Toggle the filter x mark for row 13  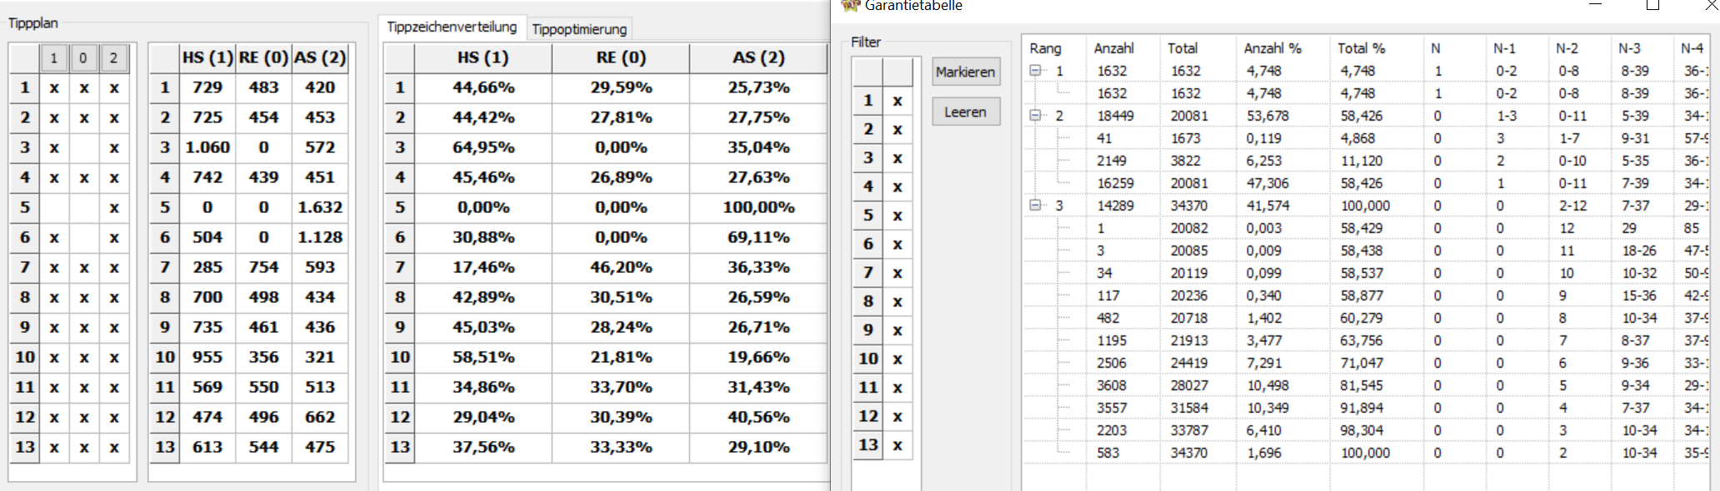[x=897, y=445]
